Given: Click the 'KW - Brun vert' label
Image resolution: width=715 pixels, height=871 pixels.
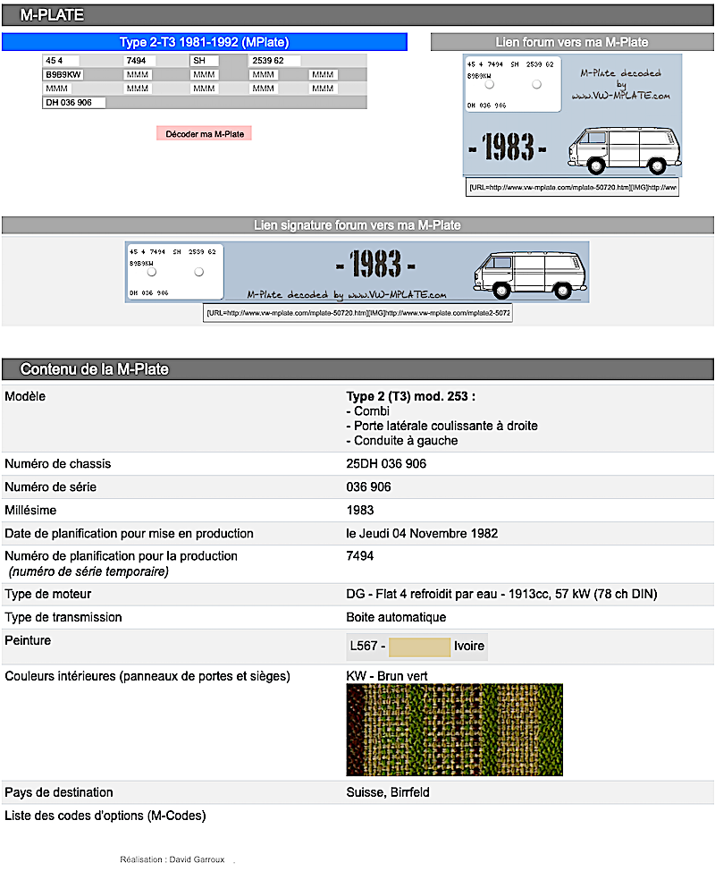Looking at the screenshot, I should pyautogui.click(x=387, y=676).
